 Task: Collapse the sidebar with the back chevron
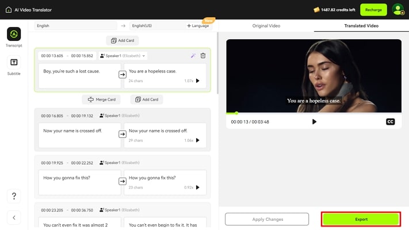pos(14,217)
